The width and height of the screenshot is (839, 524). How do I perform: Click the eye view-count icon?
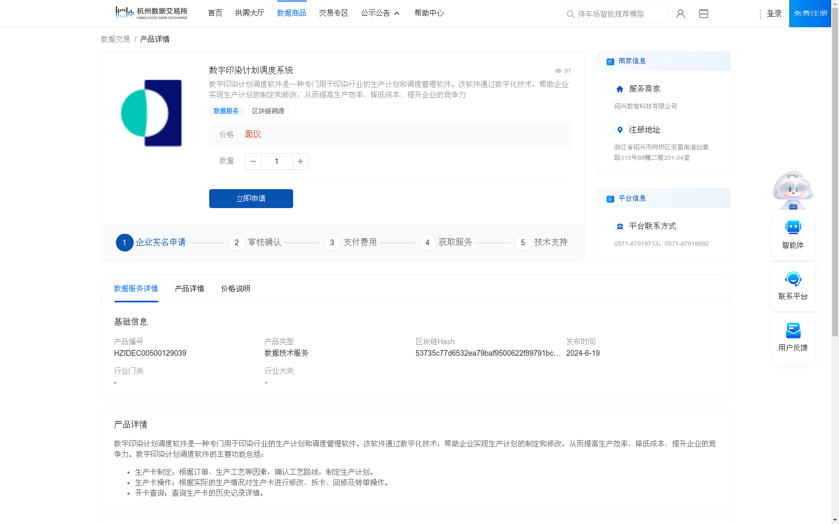558,71
